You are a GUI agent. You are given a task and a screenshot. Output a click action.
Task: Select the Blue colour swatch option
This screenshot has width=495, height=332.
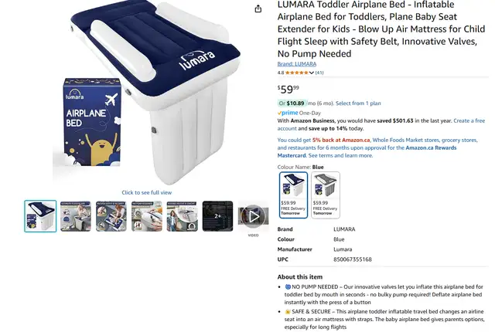pos(293,195)
